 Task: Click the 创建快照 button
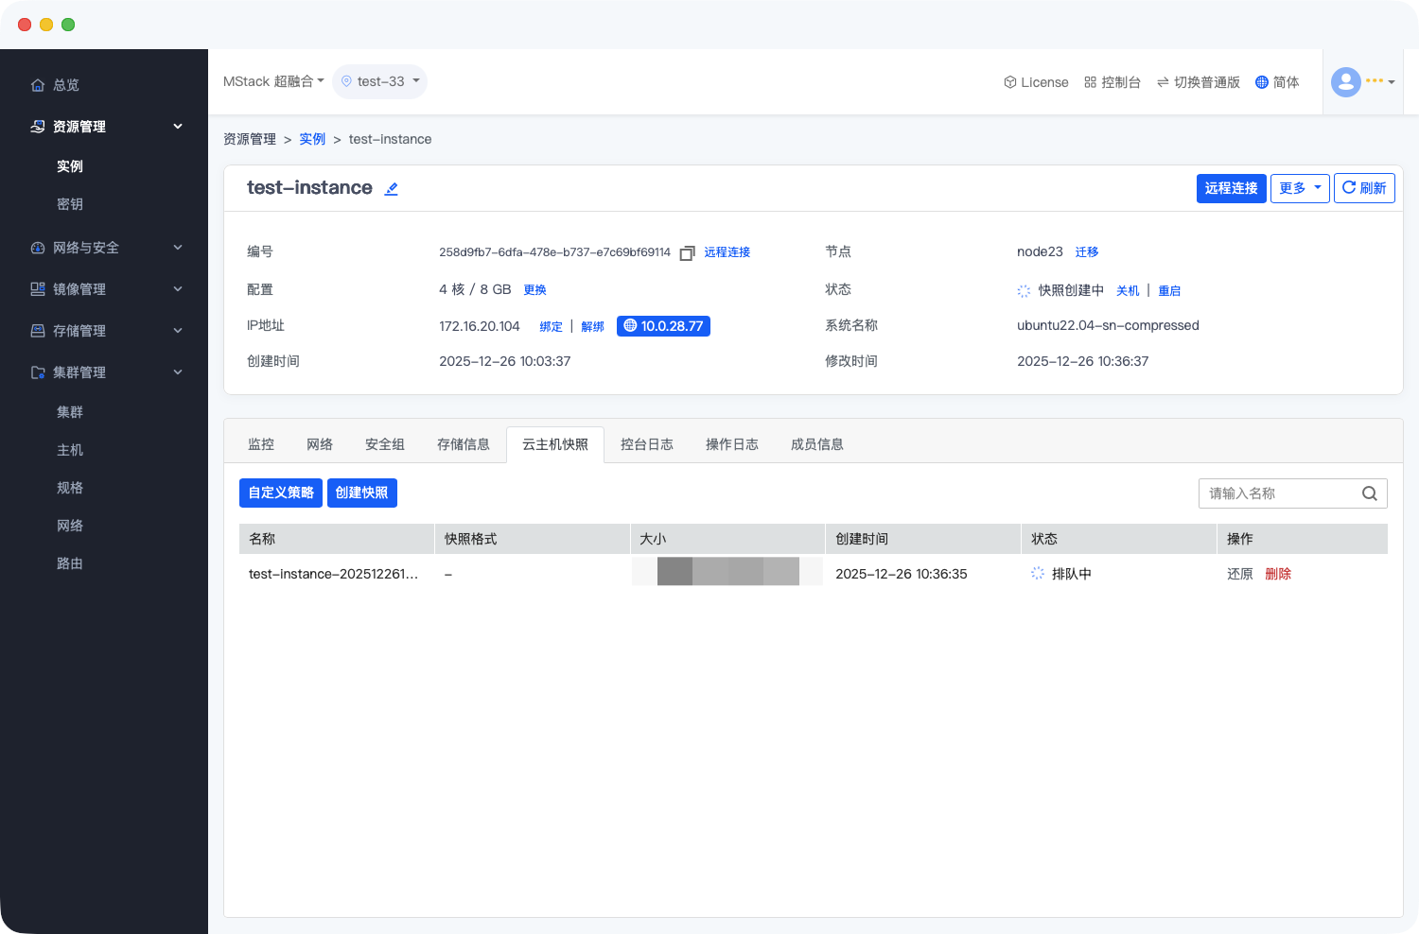tap(361, 493)
